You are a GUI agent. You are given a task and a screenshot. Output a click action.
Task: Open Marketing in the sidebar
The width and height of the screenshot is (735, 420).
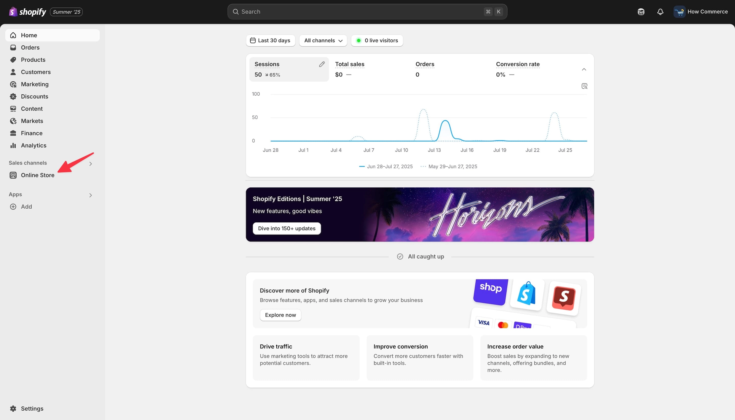click(53, 84)
